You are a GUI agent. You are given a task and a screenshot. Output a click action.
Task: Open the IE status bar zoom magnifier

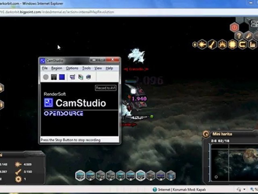[x=252, y=189]
